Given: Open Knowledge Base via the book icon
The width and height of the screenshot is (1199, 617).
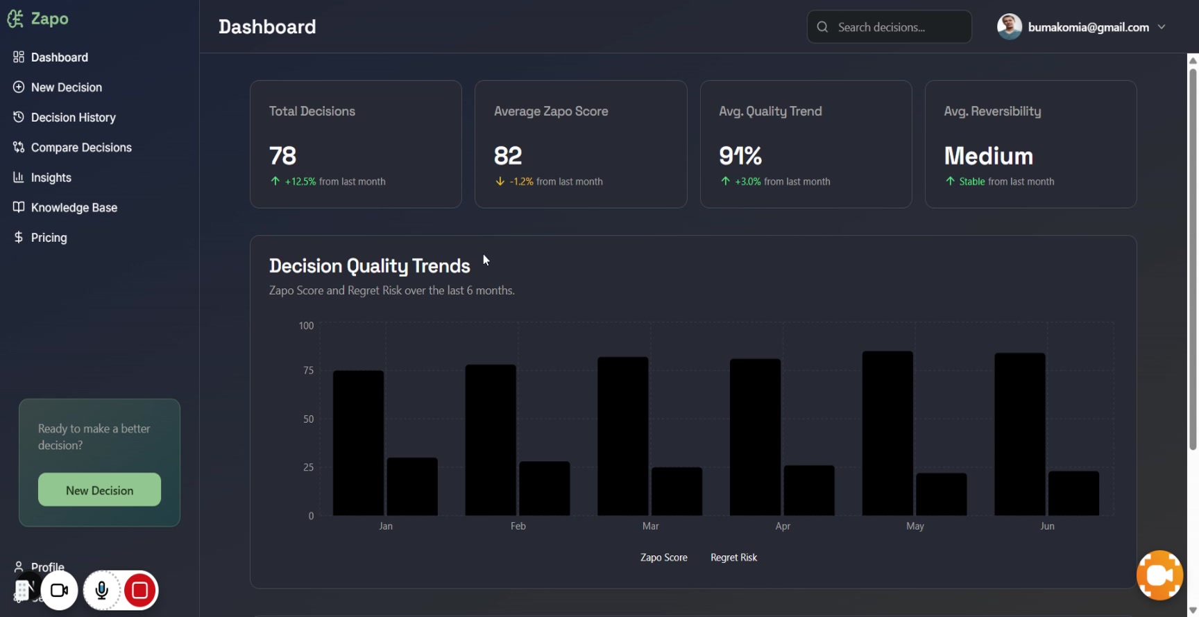Looking at the screenshot, I should coord(19,207).
